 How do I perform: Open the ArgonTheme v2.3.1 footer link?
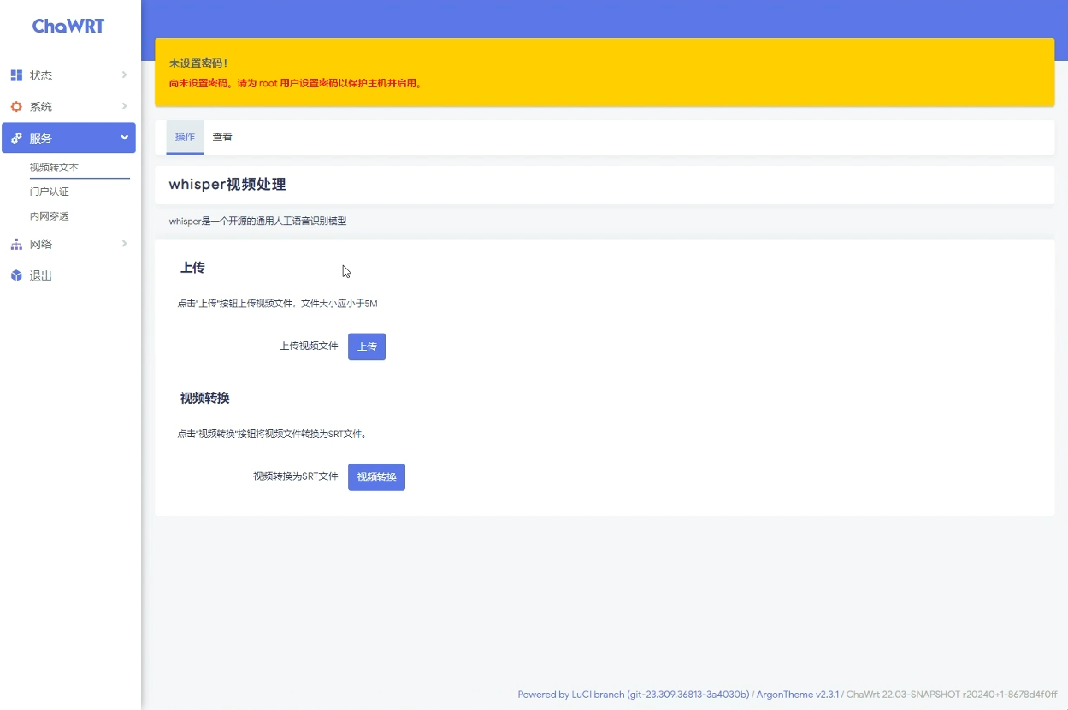click(798, 695)
